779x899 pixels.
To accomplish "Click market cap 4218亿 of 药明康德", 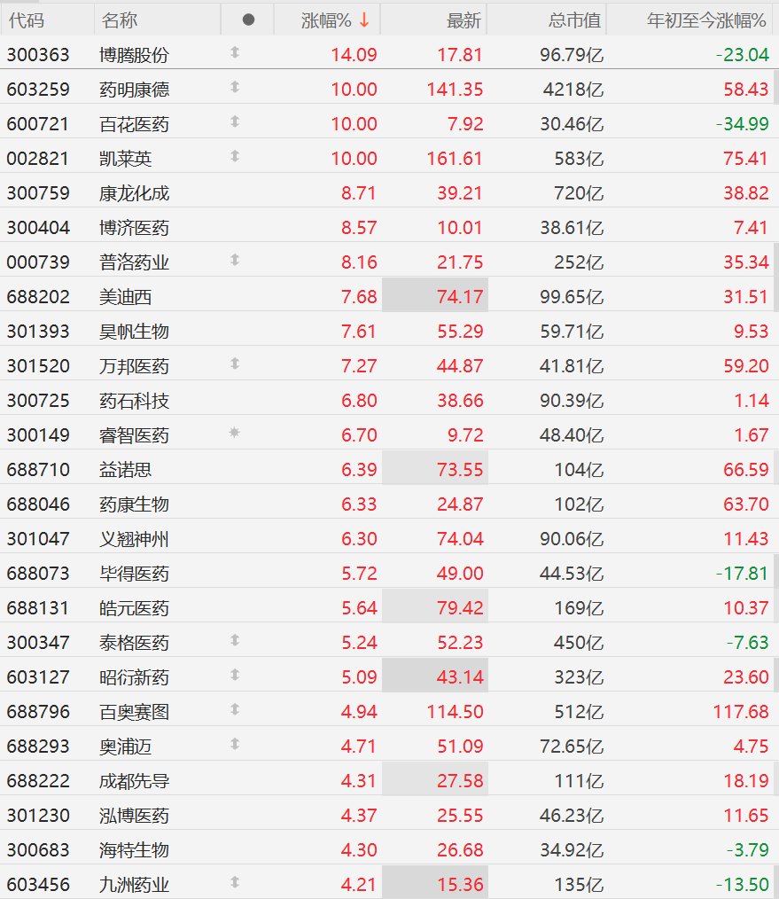I will click(x=573, y=90).
